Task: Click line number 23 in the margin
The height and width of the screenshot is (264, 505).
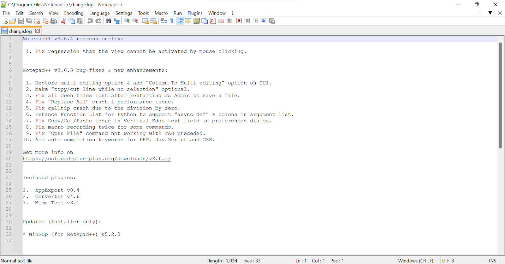Action: pyautogui.click(x=9, y=178)
